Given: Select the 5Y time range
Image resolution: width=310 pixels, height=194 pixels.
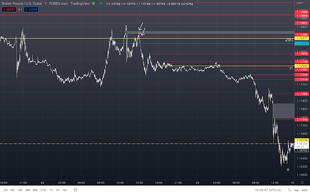Looking at the screenshot, I should pos(58,190).
